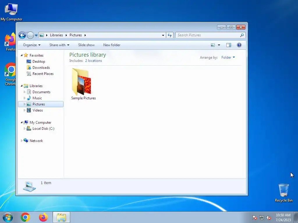The image size is (298, 223).
Task: Close the Pictures library window
Action: [241, 27]
